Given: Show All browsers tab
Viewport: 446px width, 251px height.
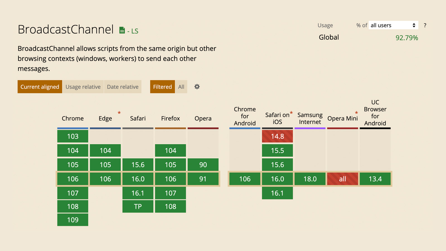Looking at the screenshot, I should click(x=181, y=87).
